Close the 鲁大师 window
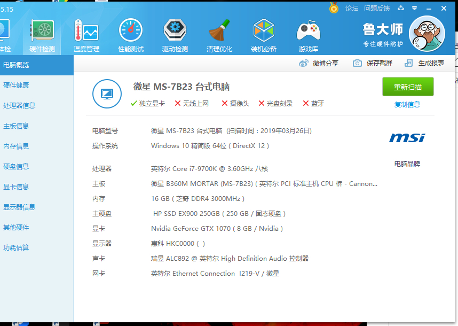 coord(444,9)
